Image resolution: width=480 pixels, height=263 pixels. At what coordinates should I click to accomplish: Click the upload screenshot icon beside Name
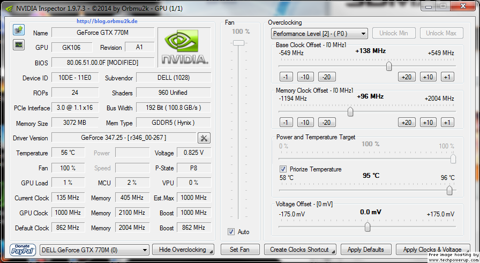pyautogui.click(x=19, y=30)
